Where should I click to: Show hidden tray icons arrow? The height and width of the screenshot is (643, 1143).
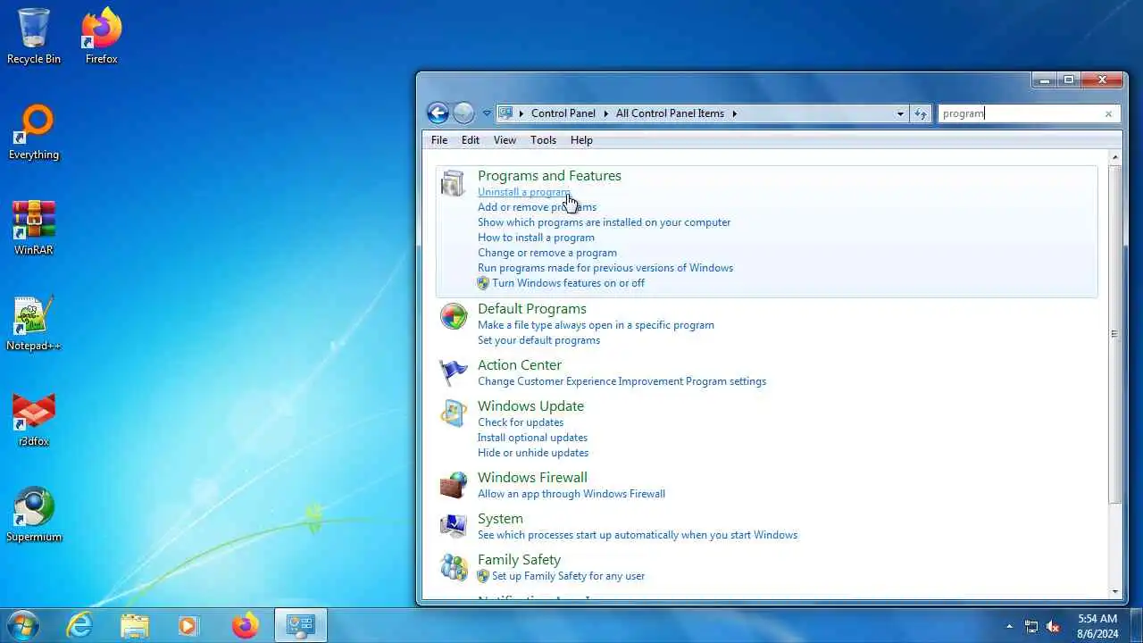coord(1010,626)
